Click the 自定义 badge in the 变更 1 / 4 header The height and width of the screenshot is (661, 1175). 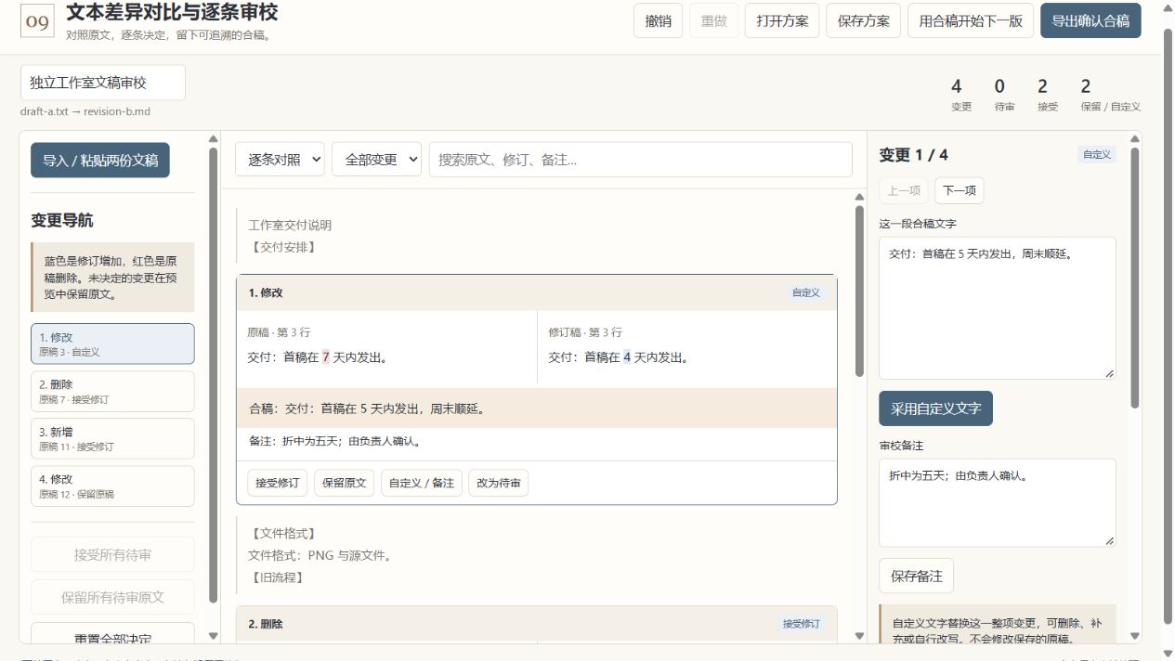pyautogui.click(x=1097, y=155)
